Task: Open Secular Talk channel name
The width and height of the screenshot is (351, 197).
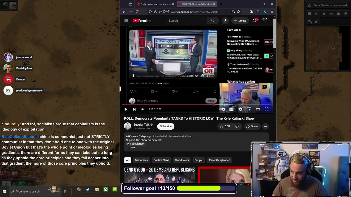Action: pyautogui.click(x=141, y=124)
